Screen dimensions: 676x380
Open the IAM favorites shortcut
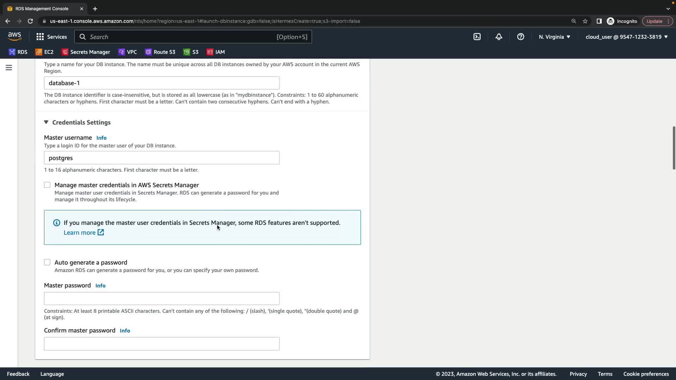[215, 52]
